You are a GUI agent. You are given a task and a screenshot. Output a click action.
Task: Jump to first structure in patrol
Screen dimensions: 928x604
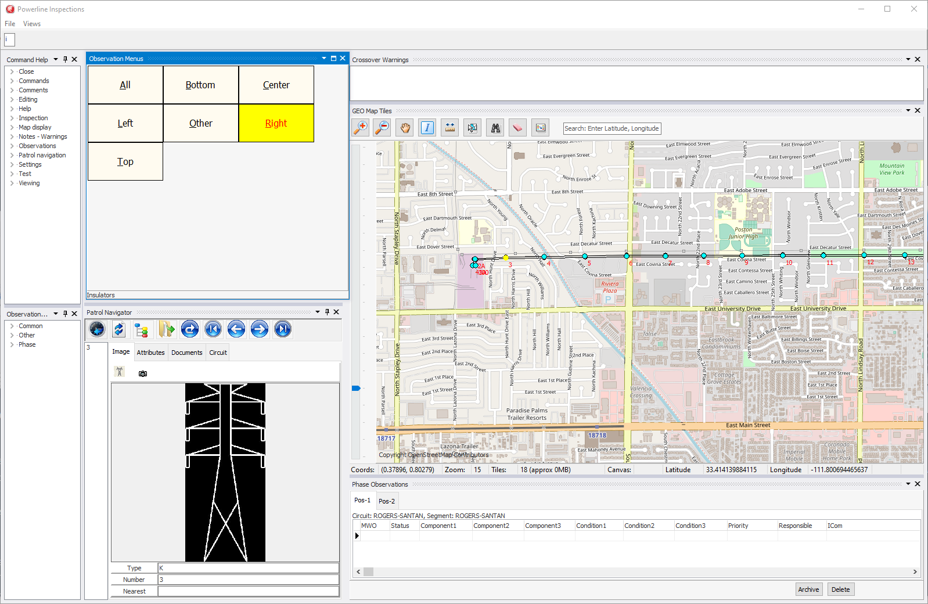coord(213,329)
